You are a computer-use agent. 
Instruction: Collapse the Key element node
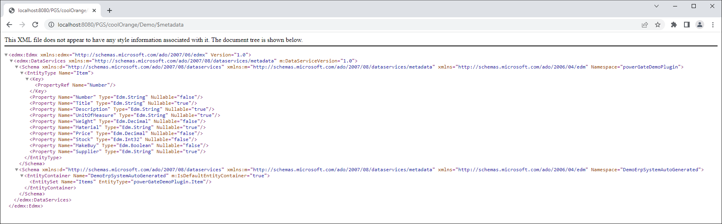point(27,79)
